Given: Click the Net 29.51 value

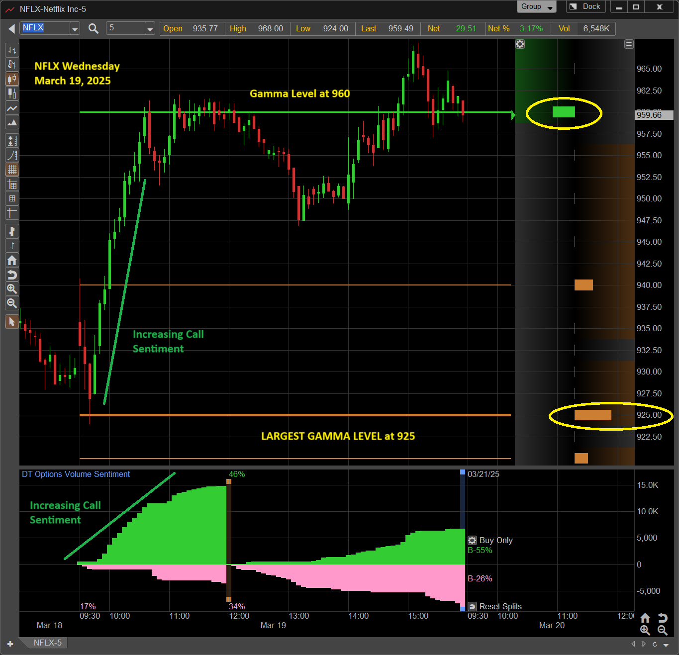Looking at the screenshot, I should (466, 29).
